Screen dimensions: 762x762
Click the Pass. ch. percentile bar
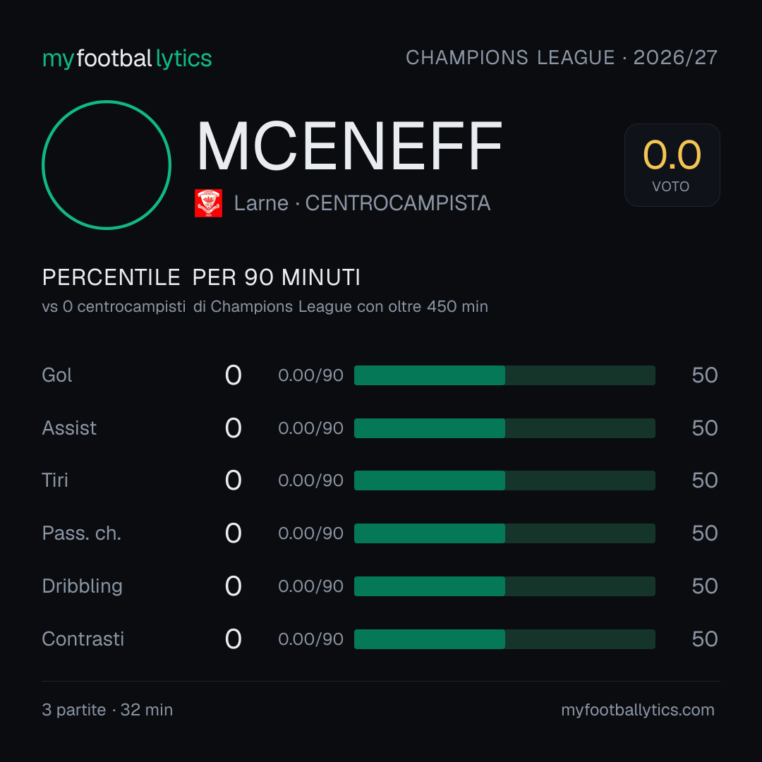click(504, 533)
